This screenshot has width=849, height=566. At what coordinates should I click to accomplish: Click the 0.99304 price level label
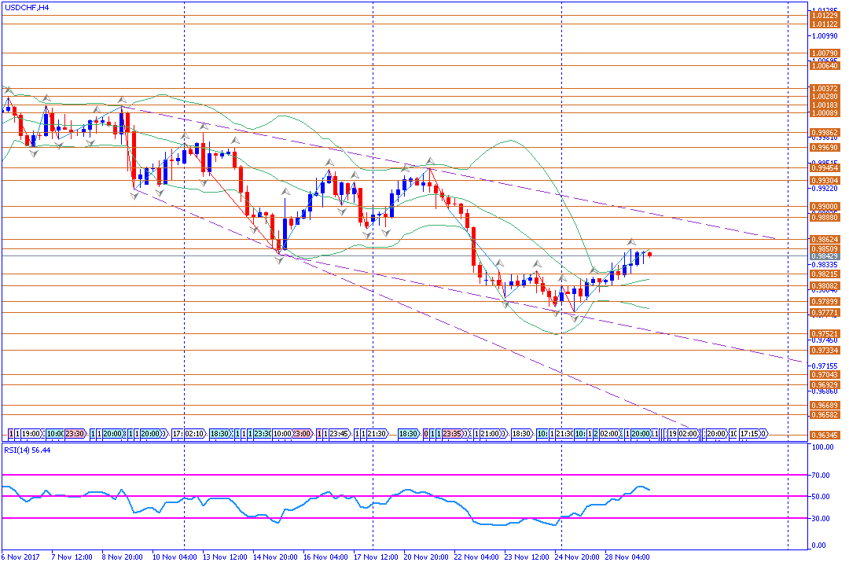(x=825, y=180)
